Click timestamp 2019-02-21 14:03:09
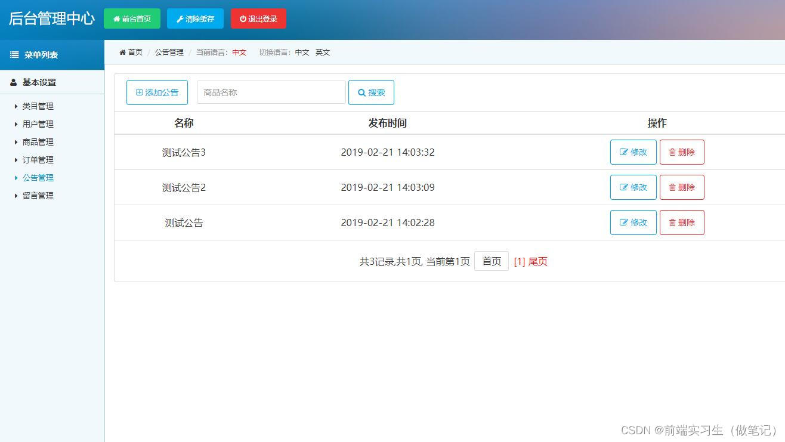 tap(388, 187)
